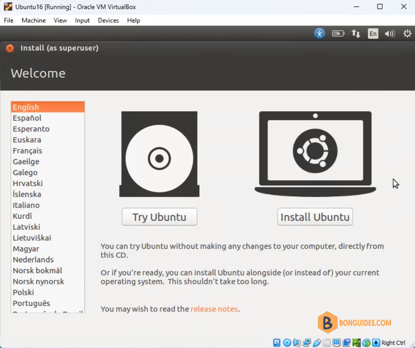Select Latviski in the language list

[x=48, y=227]
